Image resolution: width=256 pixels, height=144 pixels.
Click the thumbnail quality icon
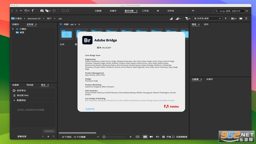click(x=171, y=18)
